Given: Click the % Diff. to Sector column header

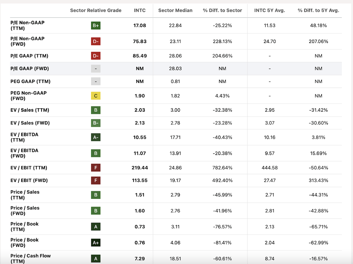Looking at the screenshot, I should pyautogui.click(x=222, y=10).
